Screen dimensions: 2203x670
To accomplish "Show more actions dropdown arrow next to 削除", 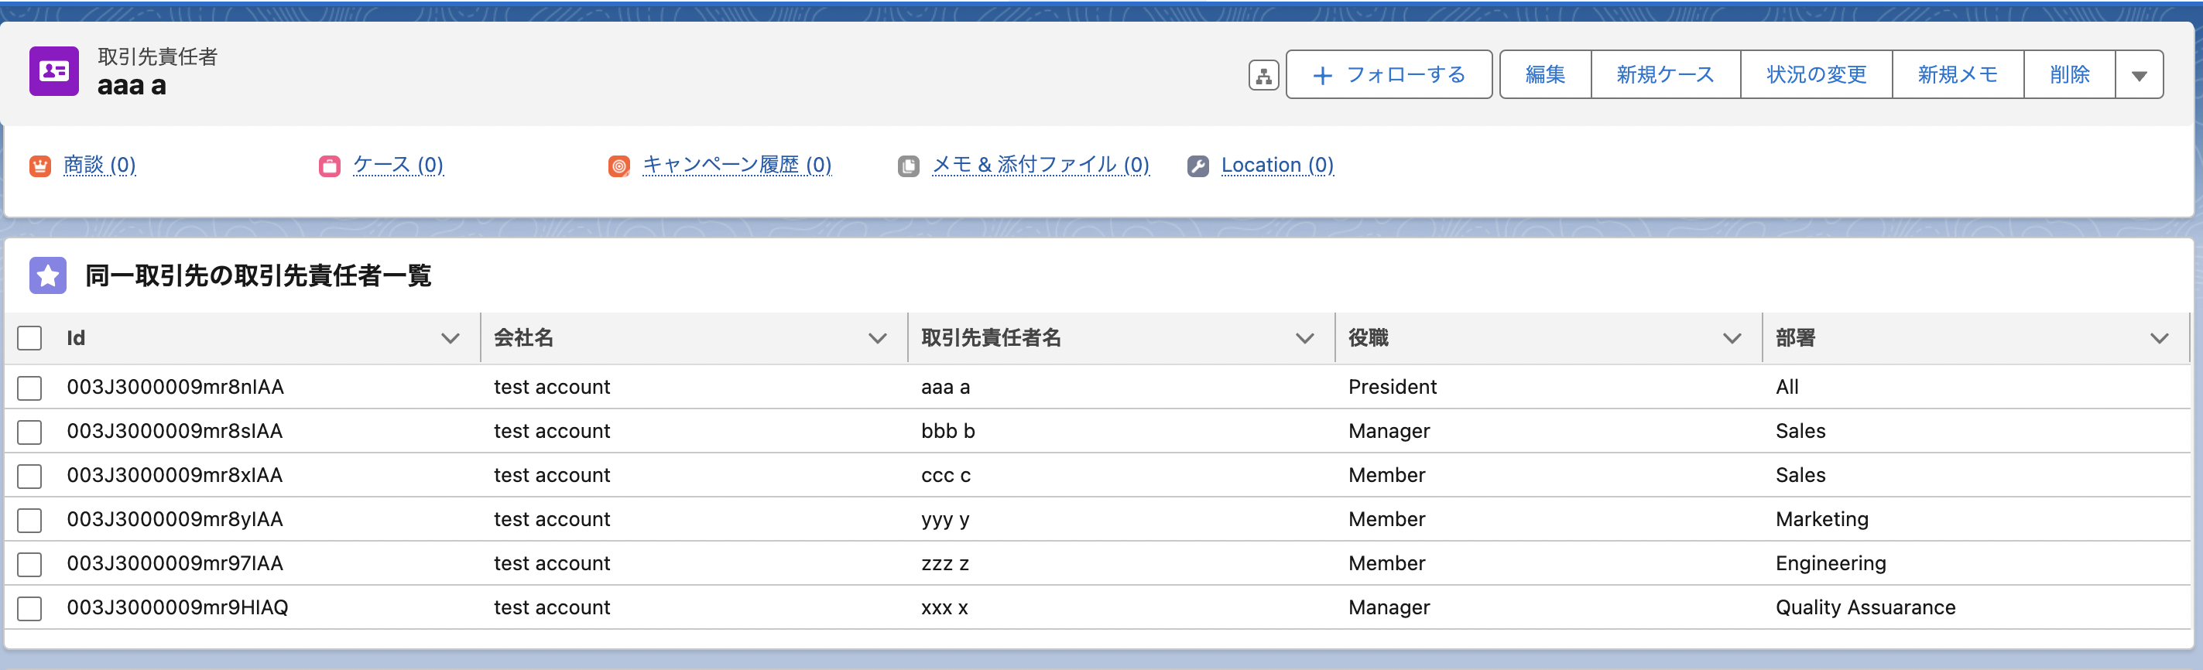I will coord(2140,75).
